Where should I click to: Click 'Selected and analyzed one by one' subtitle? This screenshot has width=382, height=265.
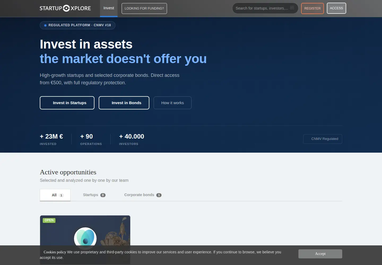point(84,180)
